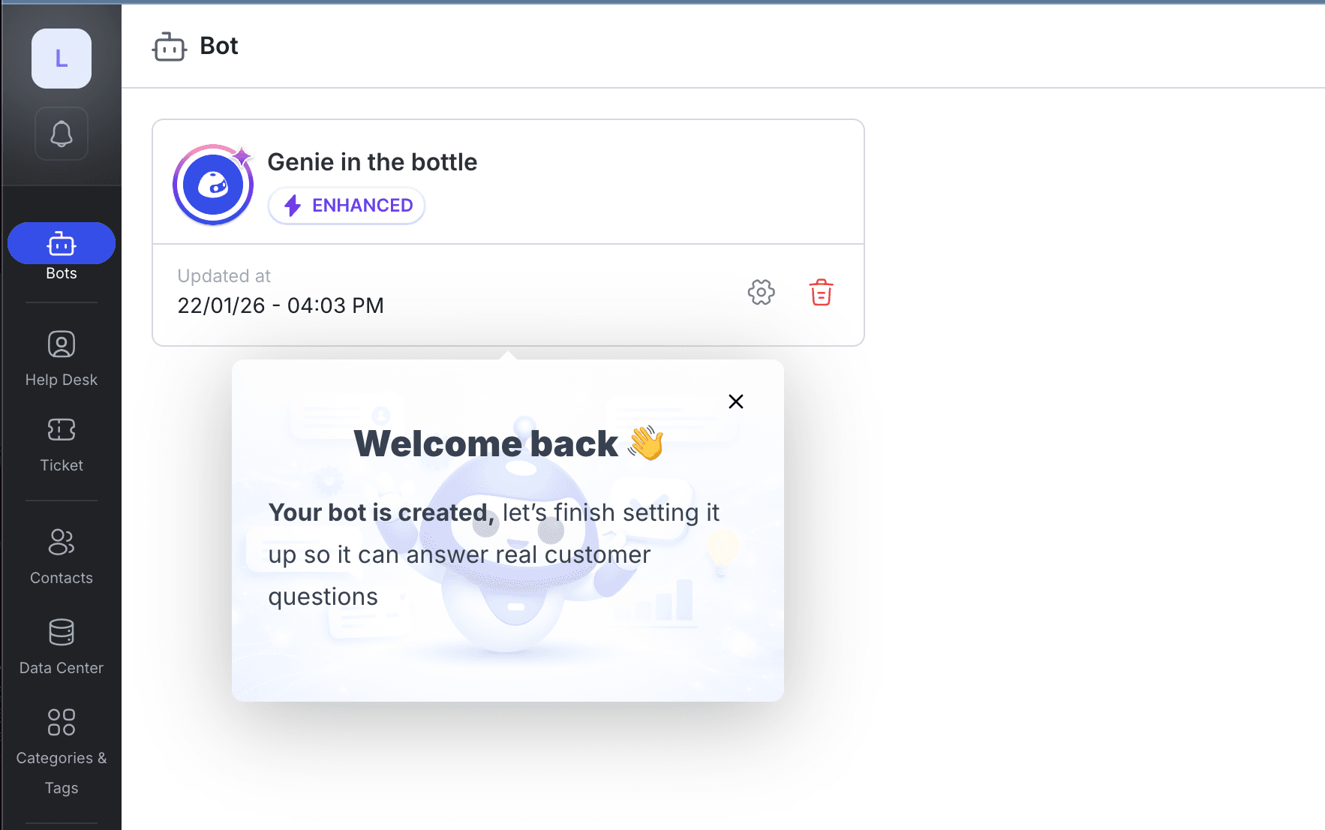Click the bot's updated timestamp

[280, 305]
